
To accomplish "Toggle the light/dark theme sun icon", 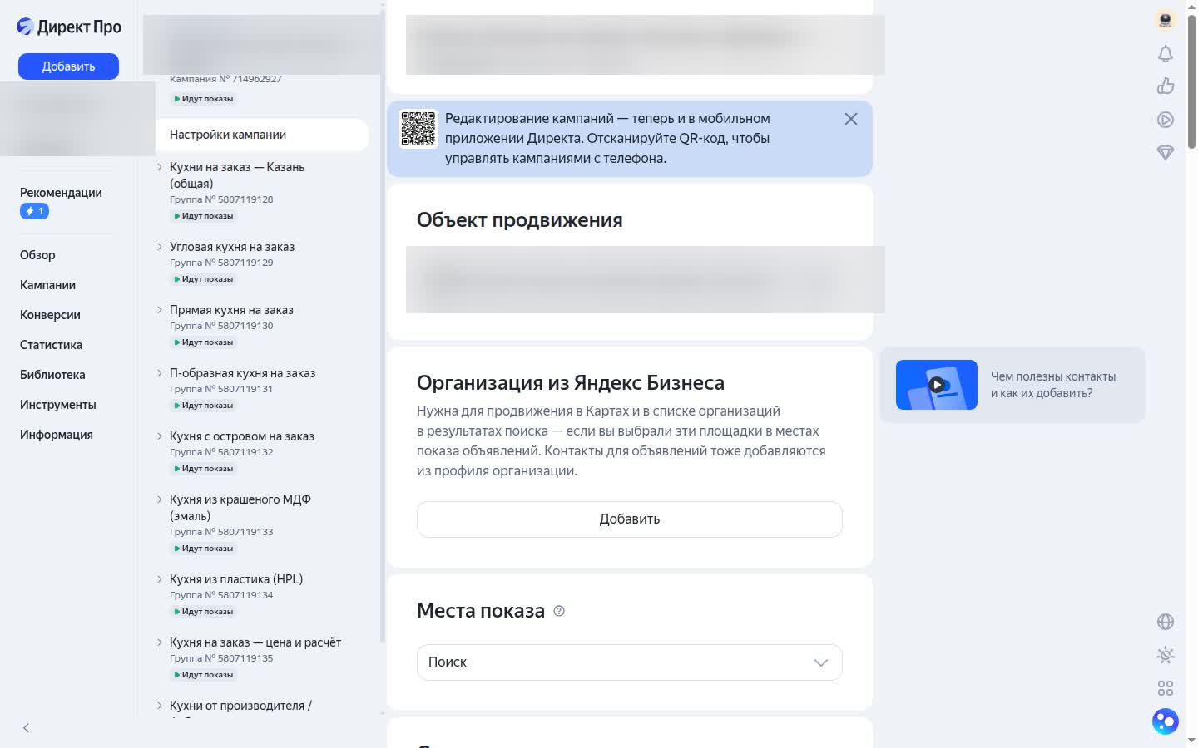I will point(1166,655).
